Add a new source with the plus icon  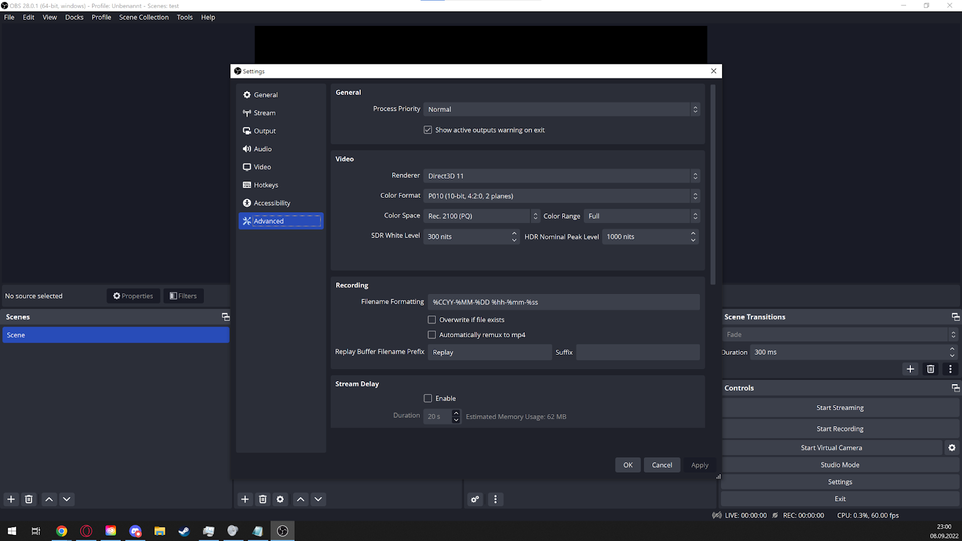(245, 499)
